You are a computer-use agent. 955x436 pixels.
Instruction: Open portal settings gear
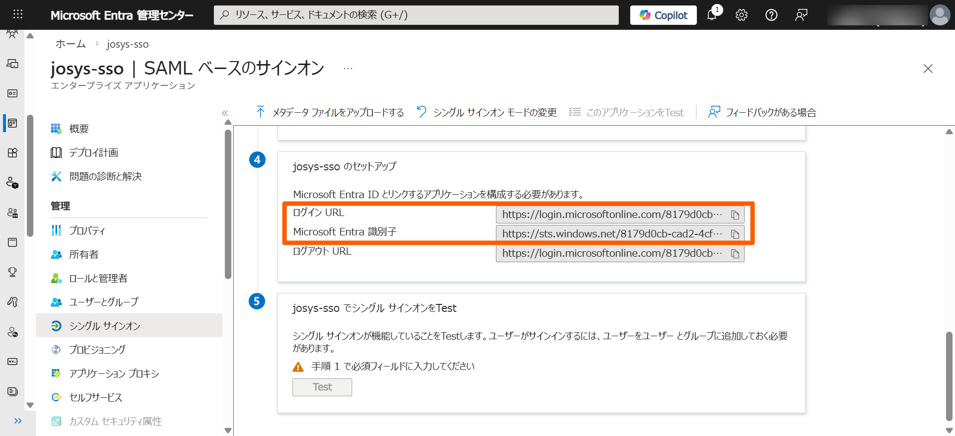pyautogui.click(x=741, y=15)
